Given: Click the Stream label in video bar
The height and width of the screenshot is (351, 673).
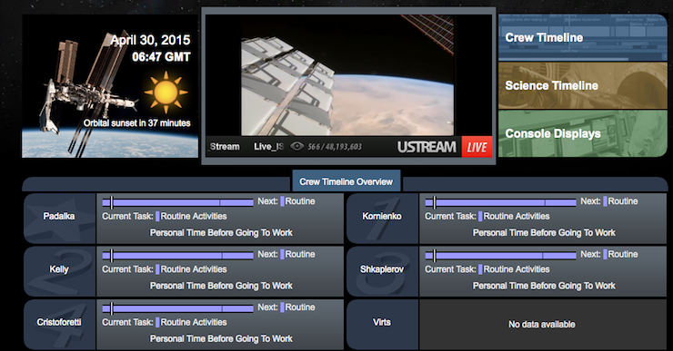Looking at the screenshot, I should [225, 146].
